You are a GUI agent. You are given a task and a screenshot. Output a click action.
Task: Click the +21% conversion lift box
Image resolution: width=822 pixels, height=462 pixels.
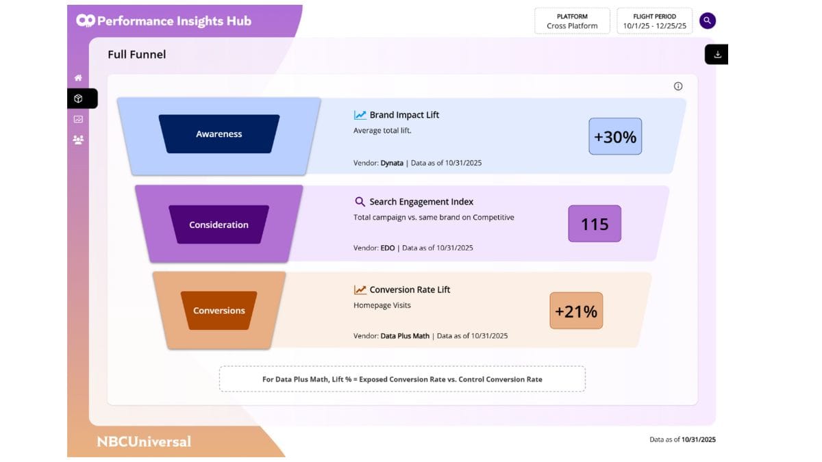pos(576,311)
